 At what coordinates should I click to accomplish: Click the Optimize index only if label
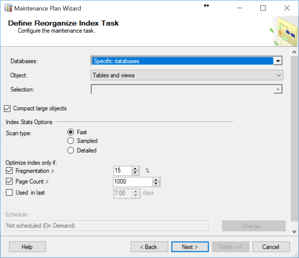click(x=31, y=163)
